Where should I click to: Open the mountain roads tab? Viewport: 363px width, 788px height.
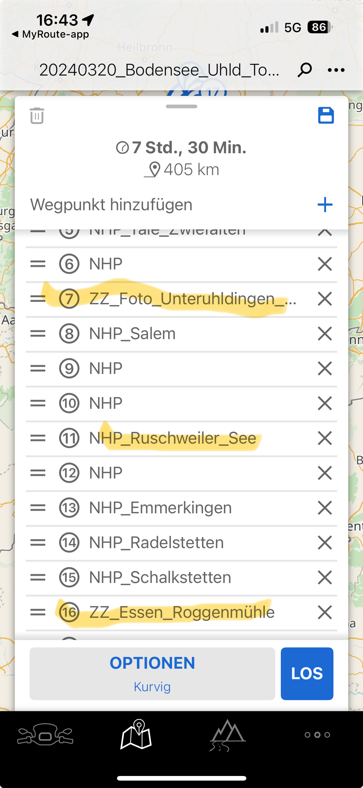[227, 735]
